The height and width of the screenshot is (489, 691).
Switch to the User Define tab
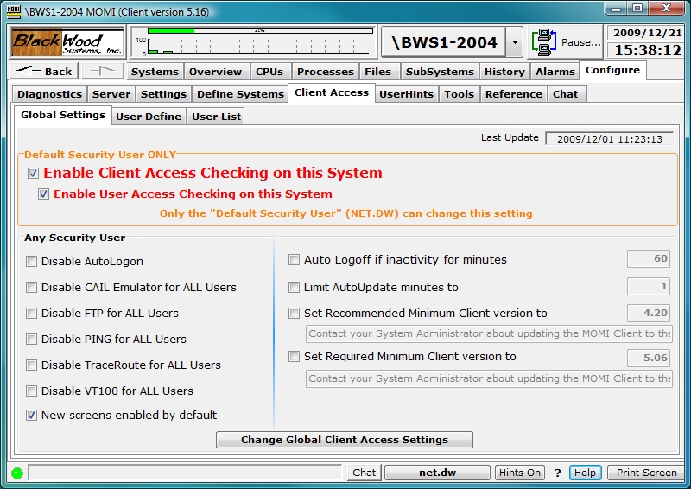pos(149,117)
